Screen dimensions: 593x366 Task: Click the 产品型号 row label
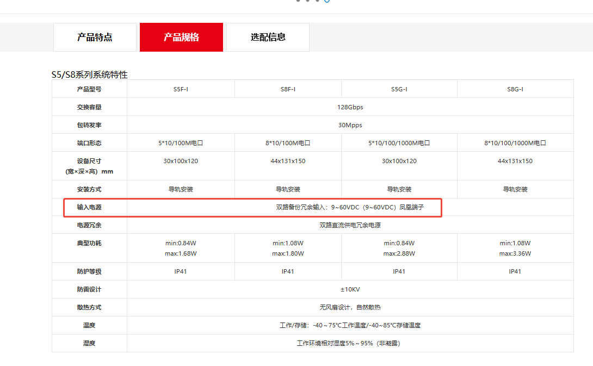(x=89, y=89)
